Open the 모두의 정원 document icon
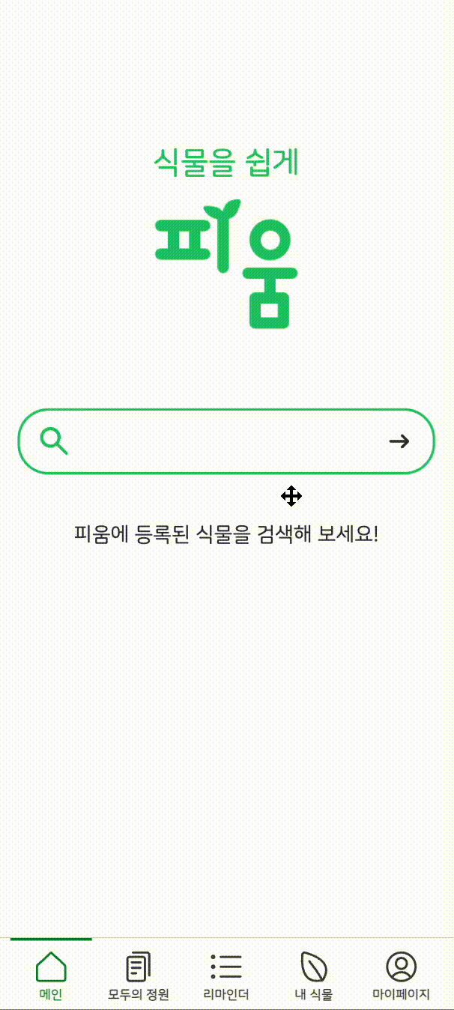454x1010 pixels. click(x=139, y=967)
